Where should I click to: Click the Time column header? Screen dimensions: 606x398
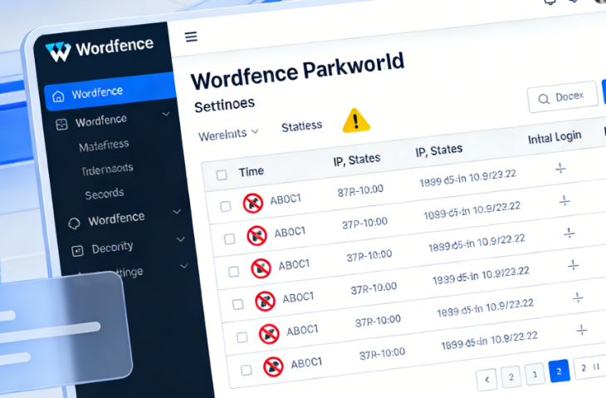coord(252,171)
